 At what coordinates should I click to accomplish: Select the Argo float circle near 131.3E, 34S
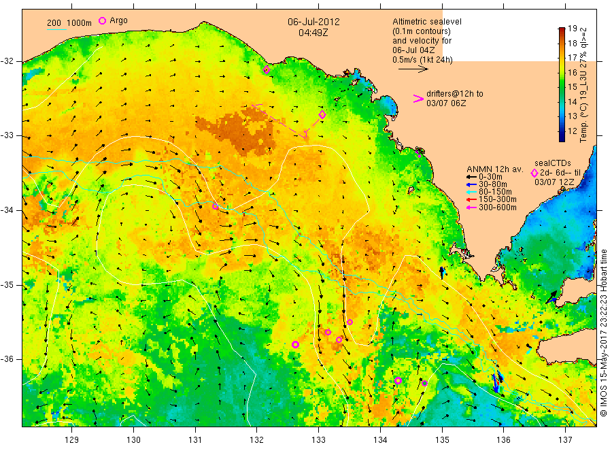coord(215,206)
